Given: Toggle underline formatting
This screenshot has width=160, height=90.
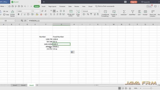Looking at the screenshot, I should point(25,14).
